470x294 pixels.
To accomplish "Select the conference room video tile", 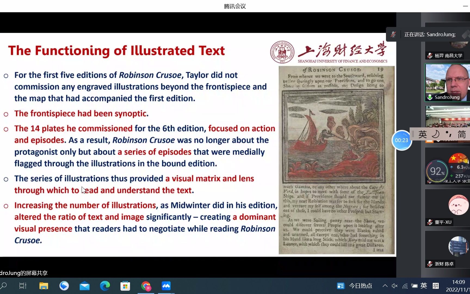I will click(447, 117).
